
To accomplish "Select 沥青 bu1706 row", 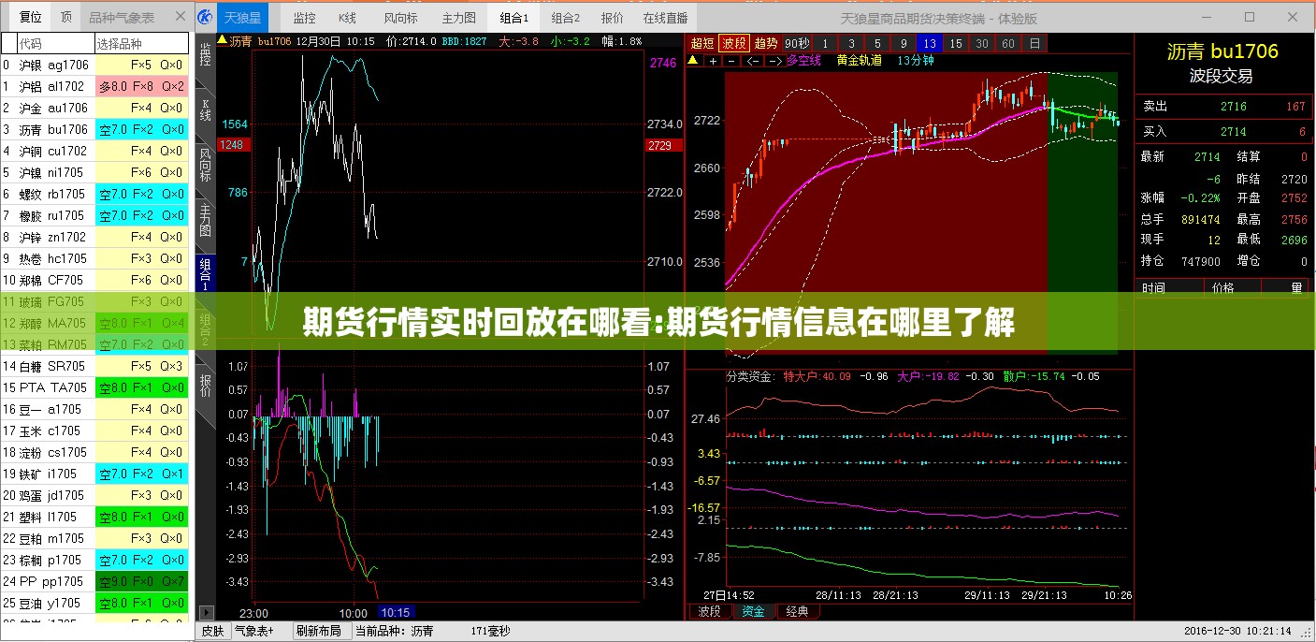I will (94, 129).
